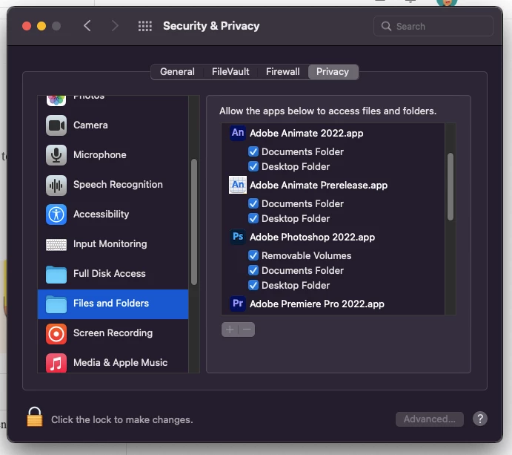Select the Files and Folders row label

111,304
